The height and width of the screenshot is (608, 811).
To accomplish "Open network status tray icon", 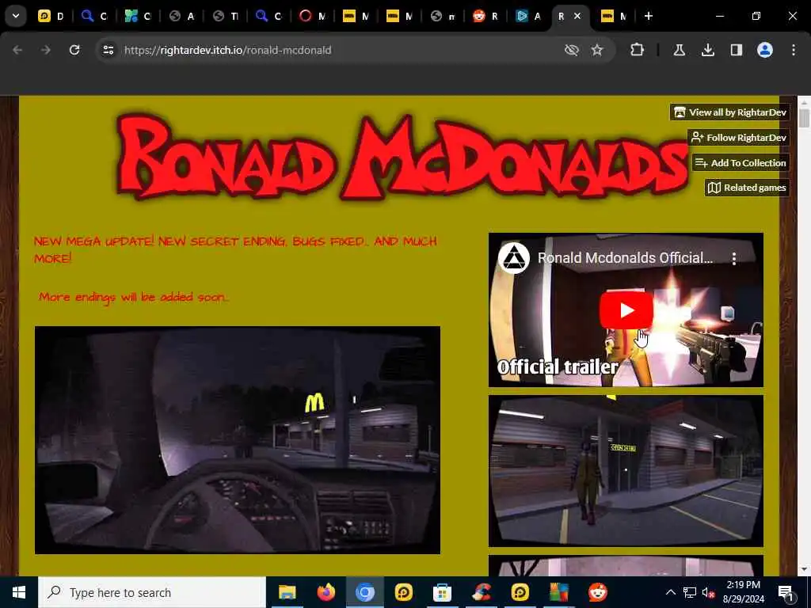I will 690,592.
